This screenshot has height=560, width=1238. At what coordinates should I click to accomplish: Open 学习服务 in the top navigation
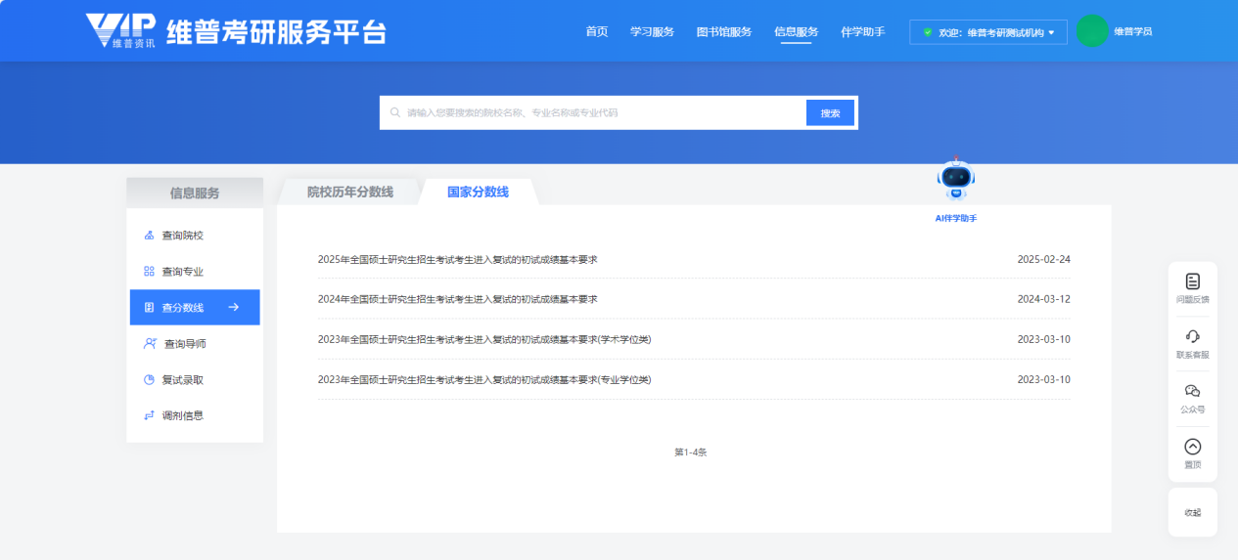point(652,32)
